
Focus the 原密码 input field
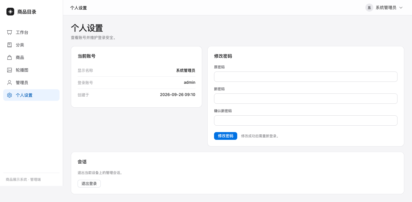coord(306,77)
